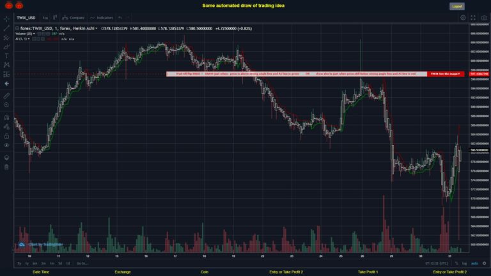Open the candle chart style selector
Viewport: 491px width, 276px height.
tap(55, 17)
